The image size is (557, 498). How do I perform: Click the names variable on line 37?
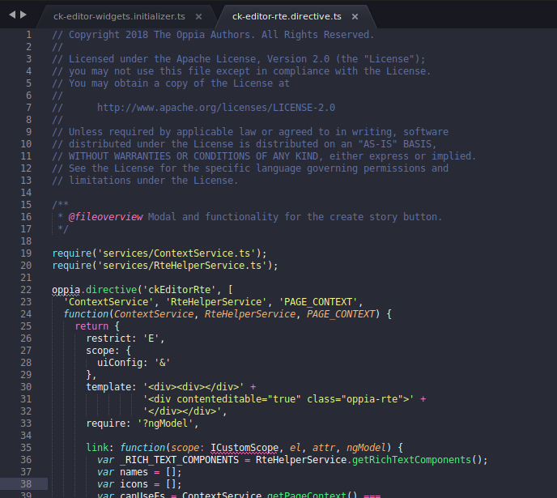tap(134, 472)
